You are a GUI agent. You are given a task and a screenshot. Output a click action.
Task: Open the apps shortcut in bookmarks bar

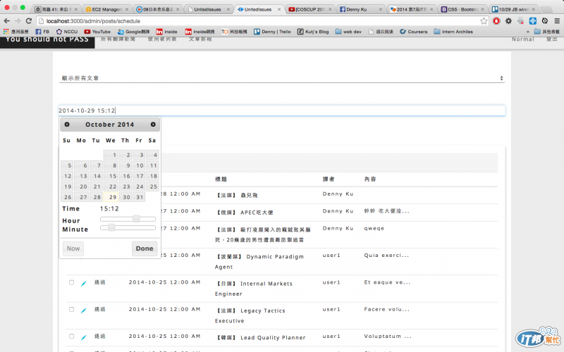click(16, 32)
